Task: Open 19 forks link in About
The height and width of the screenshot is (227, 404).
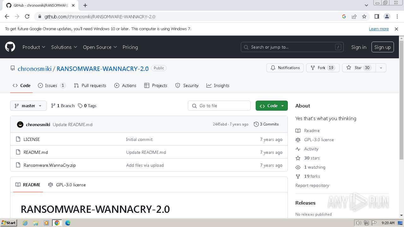Action: coord(312,176)
